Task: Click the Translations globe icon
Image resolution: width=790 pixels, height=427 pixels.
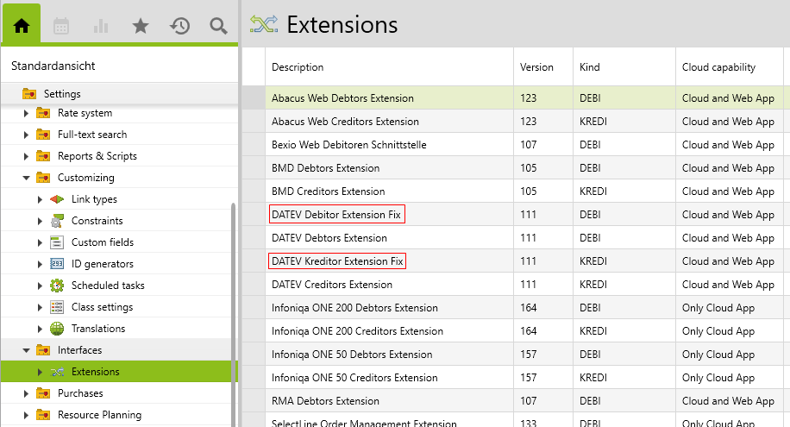Action: point(57,329)
